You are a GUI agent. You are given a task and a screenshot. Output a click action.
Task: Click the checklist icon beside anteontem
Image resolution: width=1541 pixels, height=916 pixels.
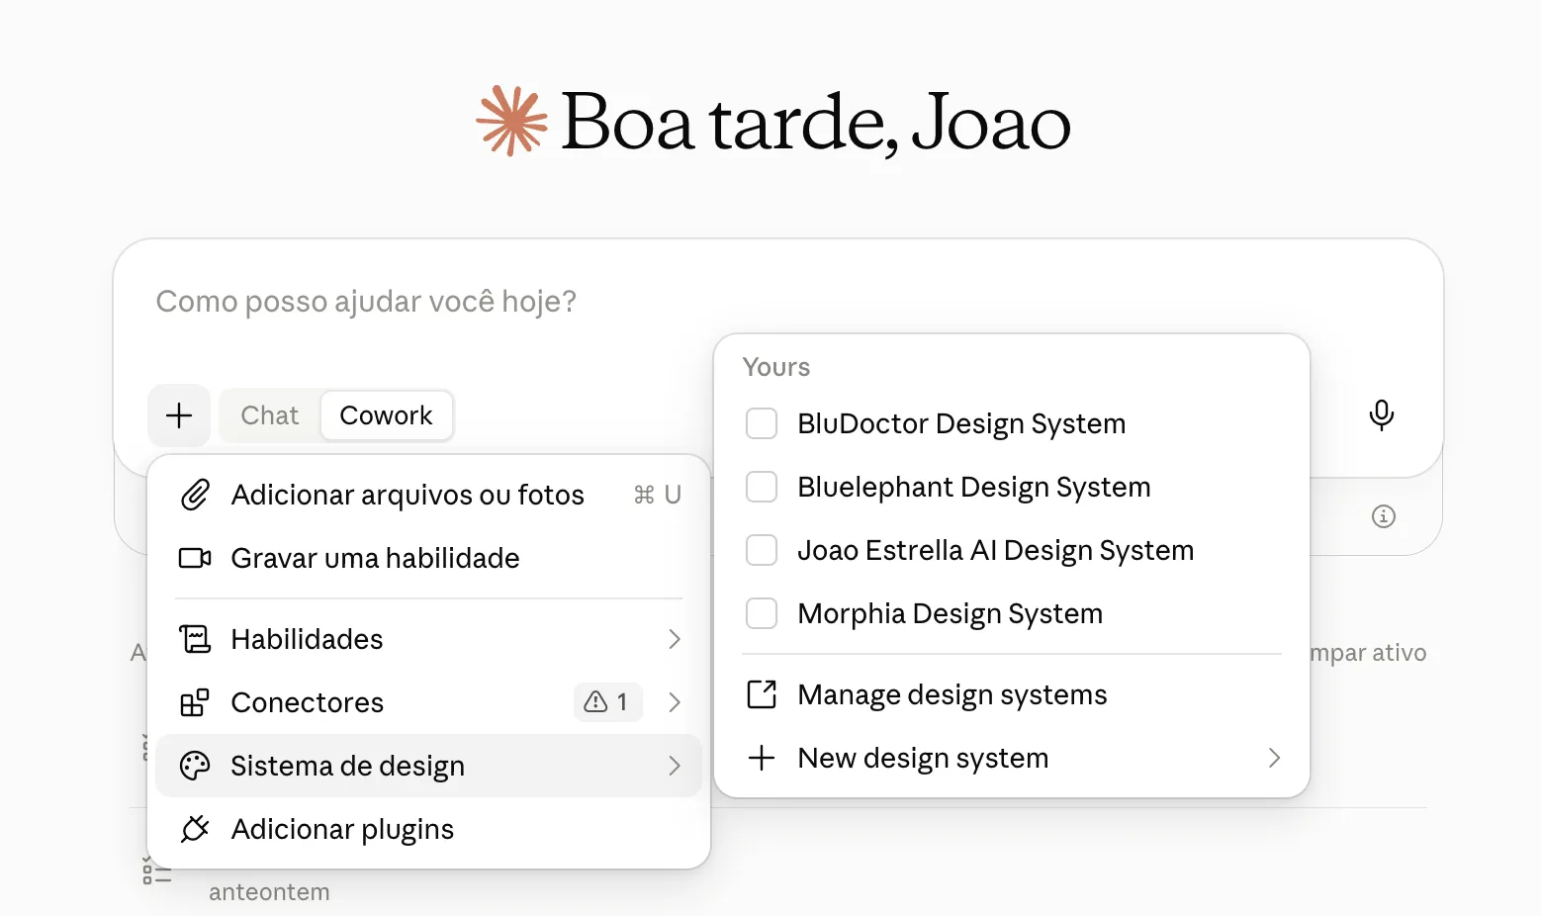click(x=157, y=872)
